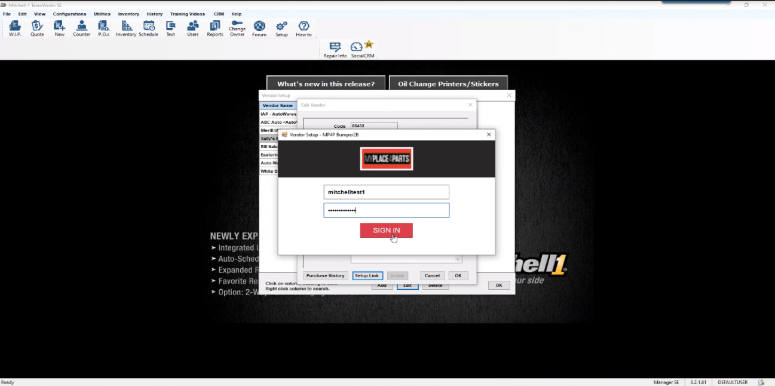775x386 pixels.
Task: Open the Counter sale icon
Action: pos(82,28)
